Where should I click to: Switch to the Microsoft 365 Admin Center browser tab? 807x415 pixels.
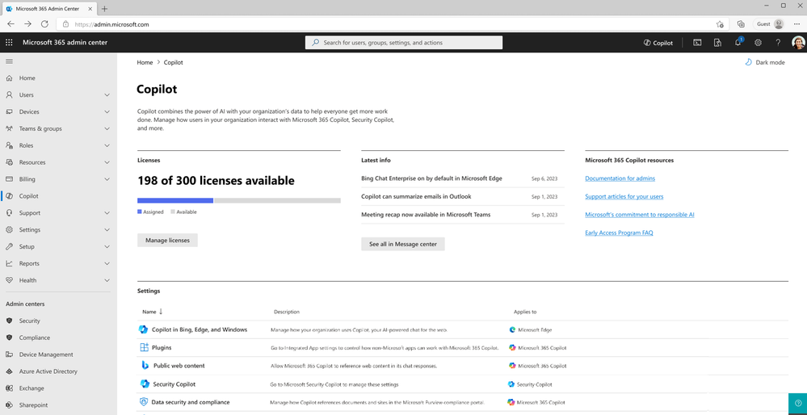[x=48, y=9]
